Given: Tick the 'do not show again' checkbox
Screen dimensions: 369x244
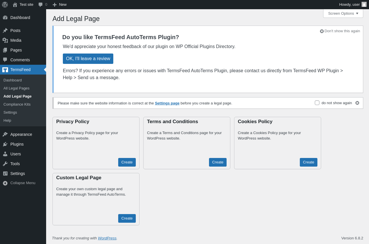Looking at the screenshot, I should coord(317,103).
